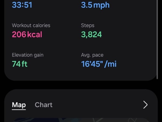The image size is (162, 122).
Task: Click the vertical scrollbar on the right
Action: (x=157, y=41)
